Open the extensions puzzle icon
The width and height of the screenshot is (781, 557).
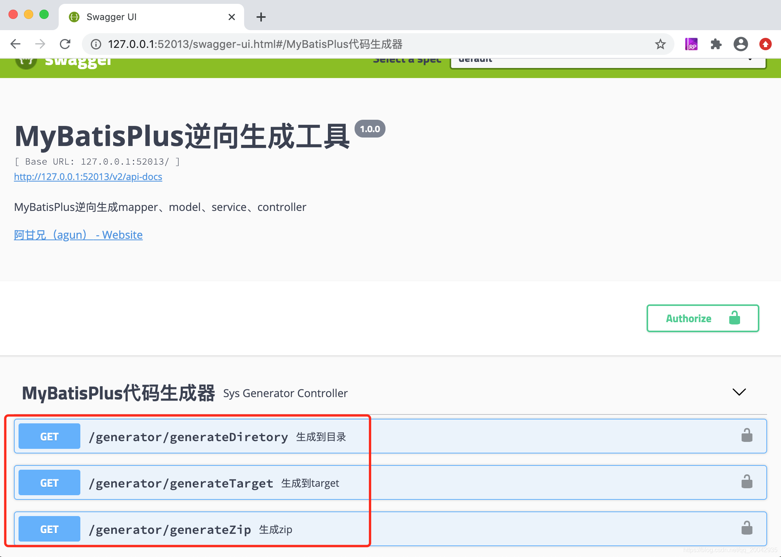716,44
